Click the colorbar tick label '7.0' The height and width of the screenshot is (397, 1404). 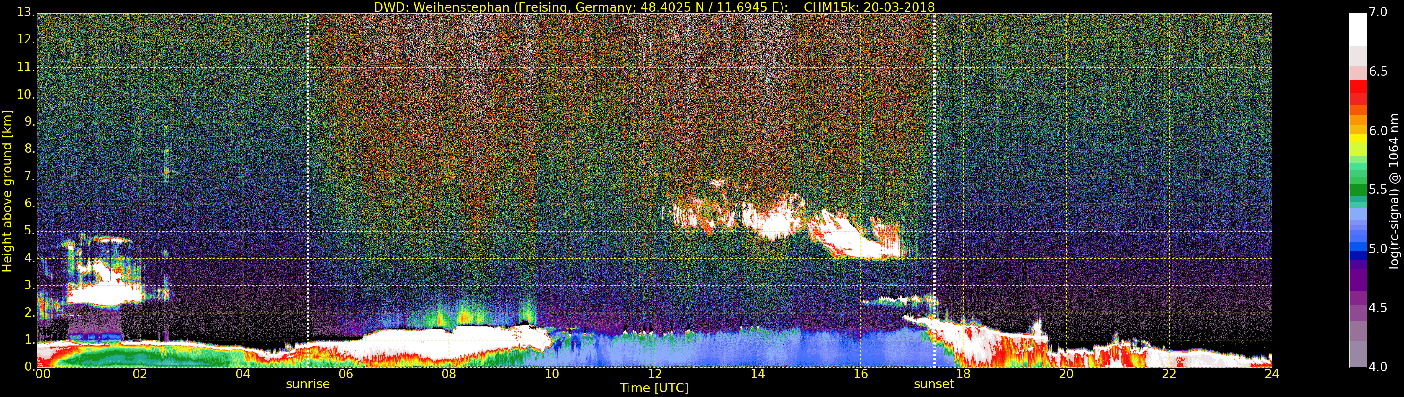pos(1378,12)
